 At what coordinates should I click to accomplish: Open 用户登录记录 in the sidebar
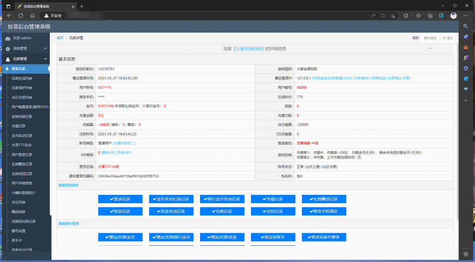(x=22, y=155)
